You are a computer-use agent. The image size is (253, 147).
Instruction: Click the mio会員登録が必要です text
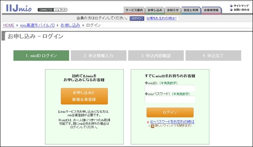coord(84,115)
